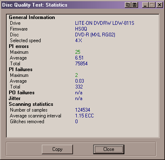The height and width of the screenshot is (160, 165).
Task: Click the Scanning statistics heading
Action: [31, 104]
